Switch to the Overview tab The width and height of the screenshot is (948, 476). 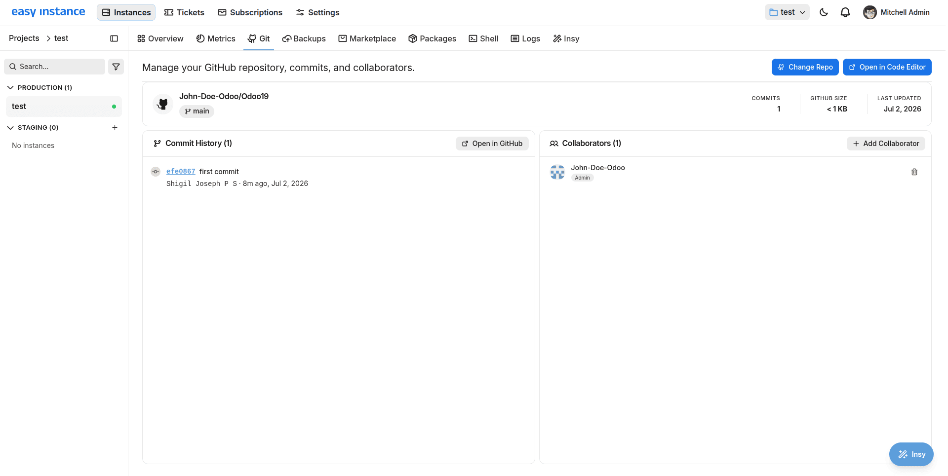click(160, 38)
